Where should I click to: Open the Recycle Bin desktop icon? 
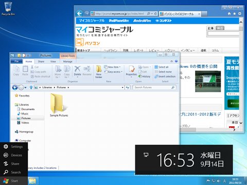[x=8, y=9]
